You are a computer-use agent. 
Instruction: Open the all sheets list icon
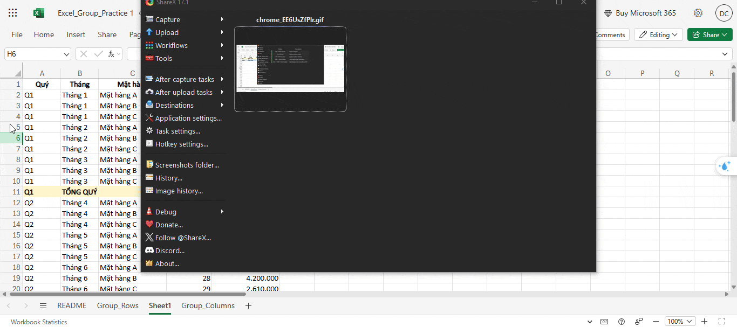[x=43, y=305]
